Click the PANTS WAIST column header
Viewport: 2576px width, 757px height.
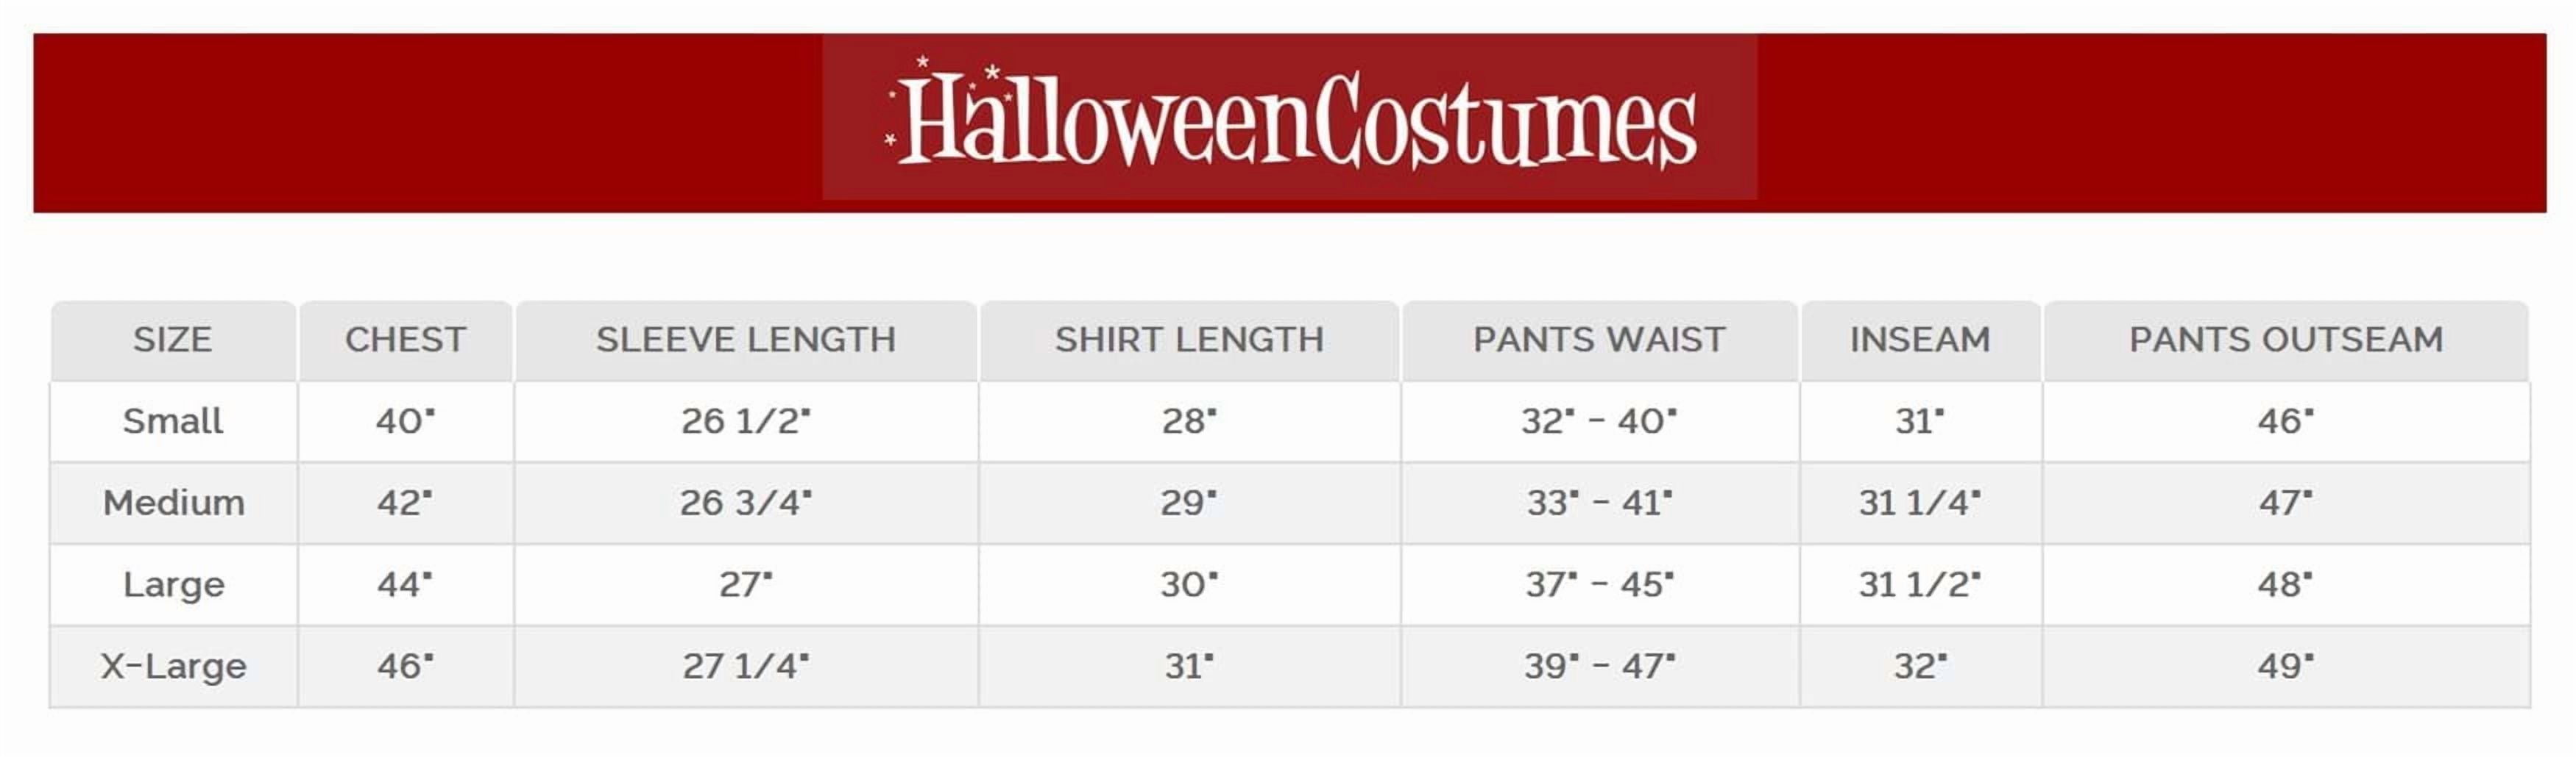[1599, 340]
